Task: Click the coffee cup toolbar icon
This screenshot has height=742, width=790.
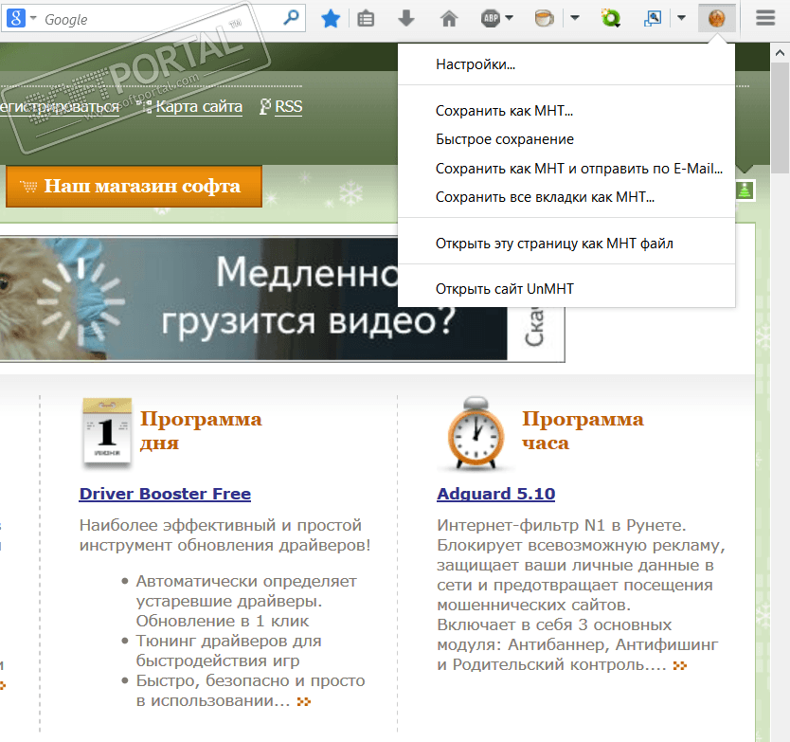Action: (x=544, y=19)
